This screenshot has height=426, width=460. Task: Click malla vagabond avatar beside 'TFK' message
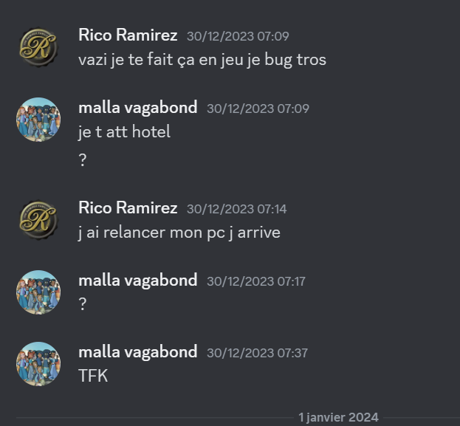coord(38,364)
